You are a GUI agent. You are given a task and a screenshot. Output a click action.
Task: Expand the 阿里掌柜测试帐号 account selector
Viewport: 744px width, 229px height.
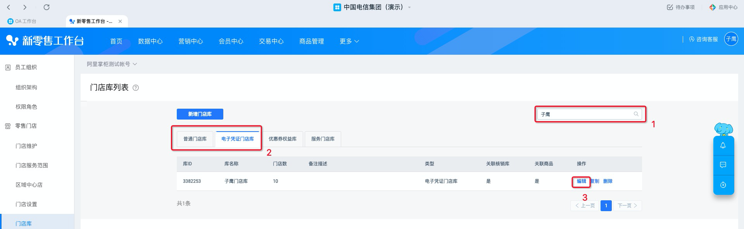coord(112,64)
